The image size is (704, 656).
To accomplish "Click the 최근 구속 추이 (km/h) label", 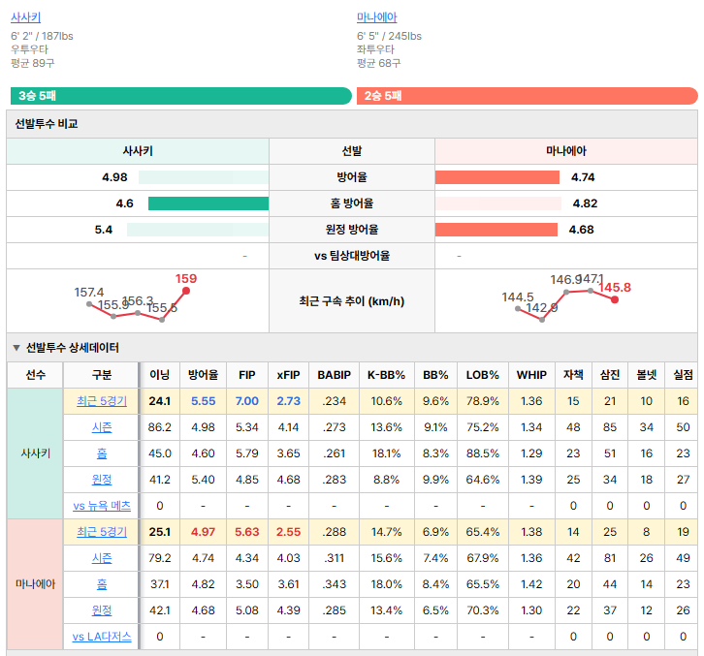I will pyautogui.click(x=352, y=301).
